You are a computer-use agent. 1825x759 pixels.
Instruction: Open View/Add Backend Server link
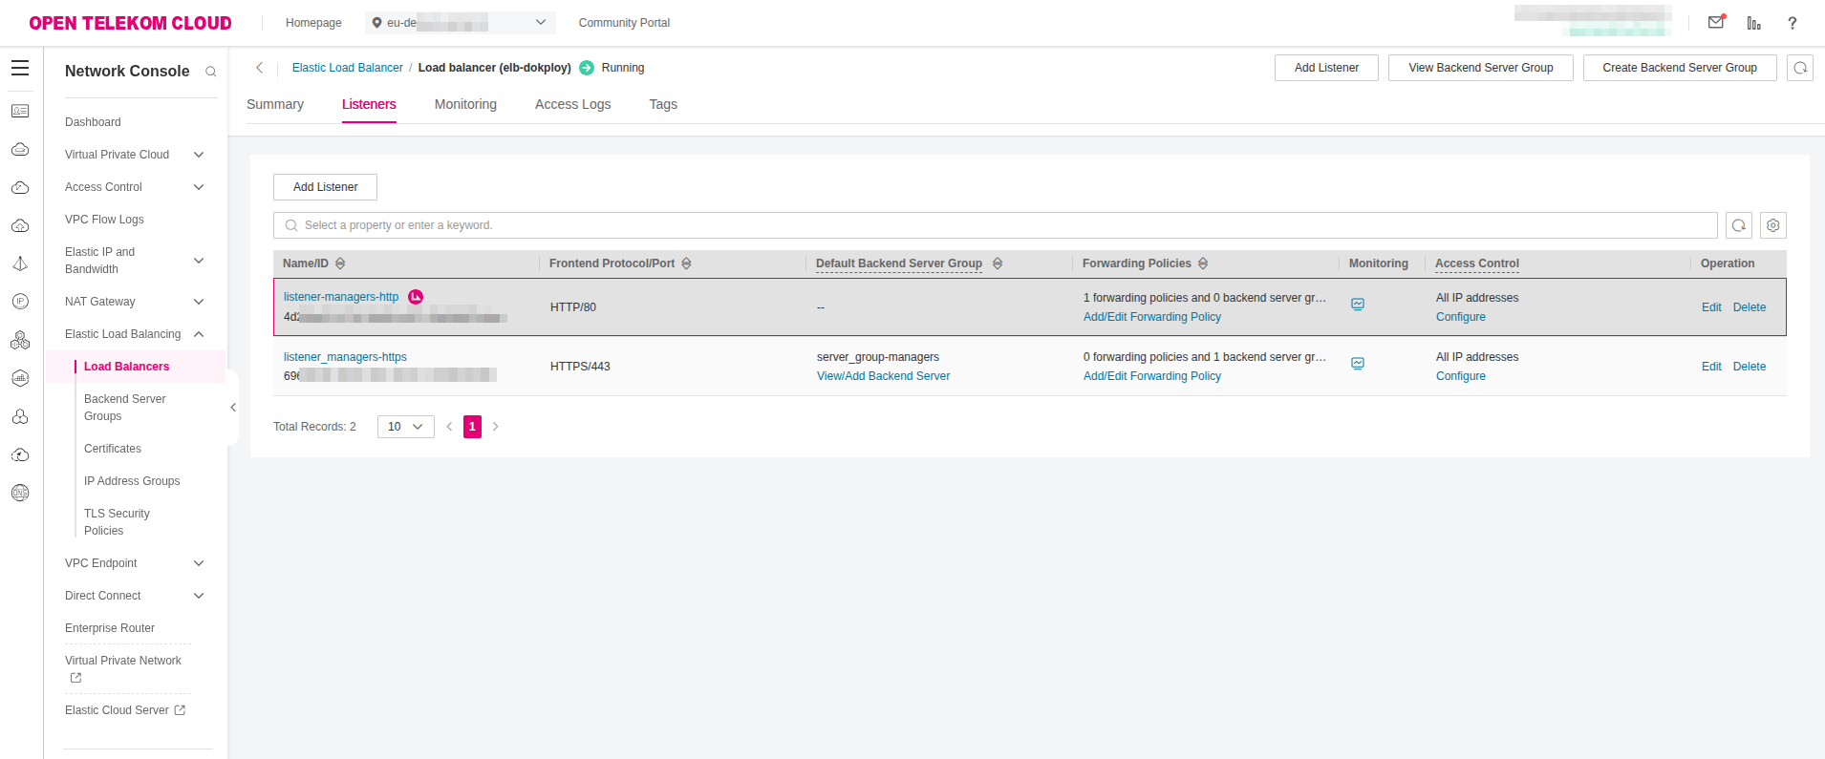883,376
